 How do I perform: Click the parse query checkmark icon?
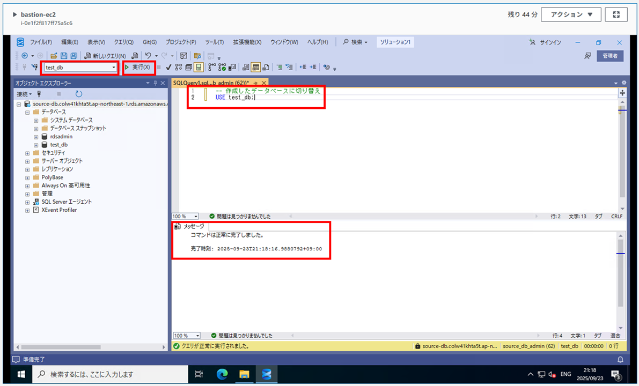[x=168, y=67]
